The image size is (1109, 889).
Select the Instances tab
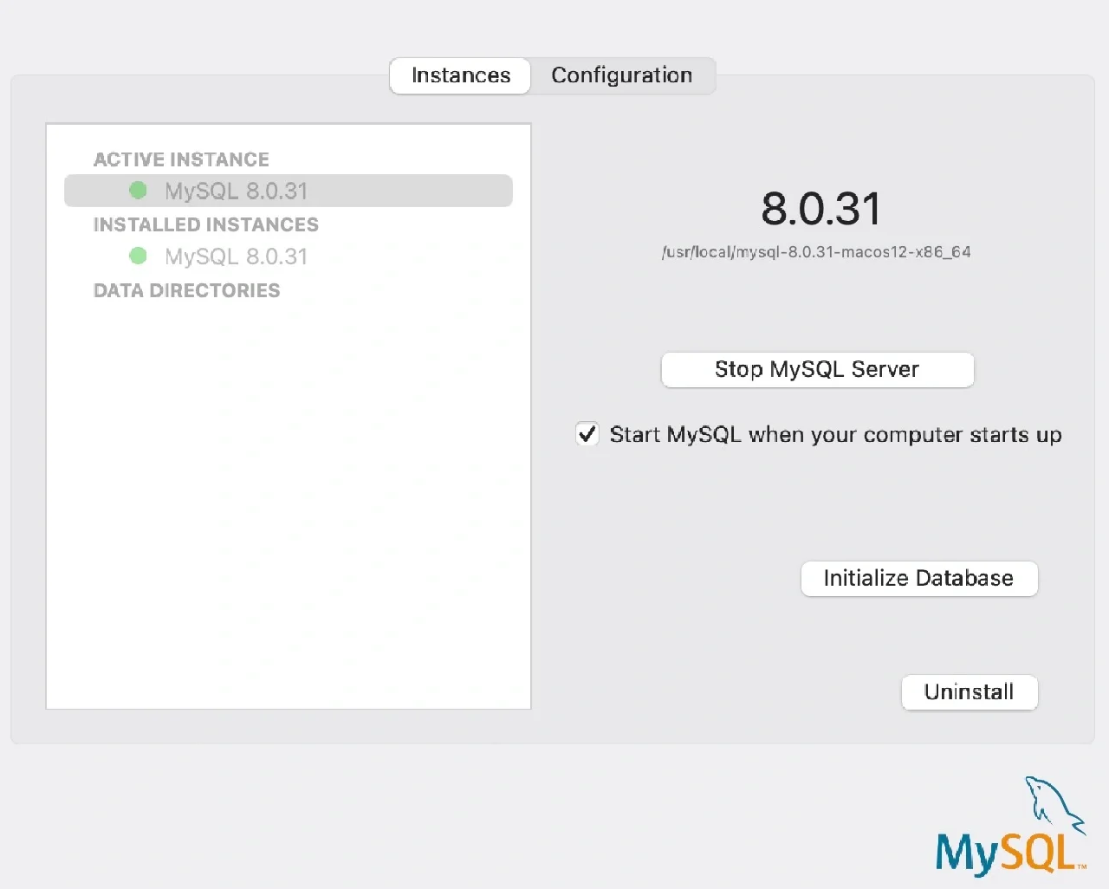[460, 75]
